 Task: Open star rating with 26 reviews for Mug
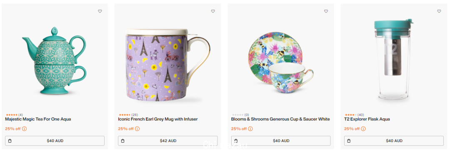128,115
